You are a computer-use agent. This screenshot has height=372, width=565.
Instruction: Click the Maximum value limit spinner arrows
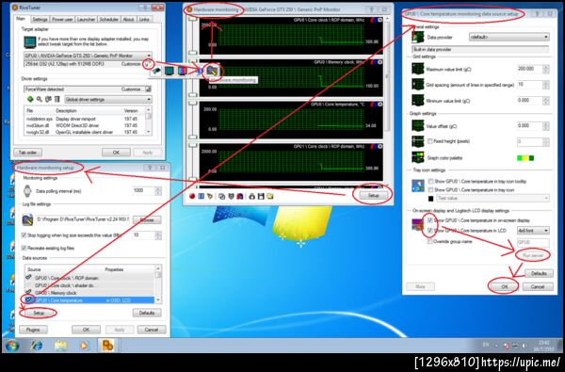(546, 69)
